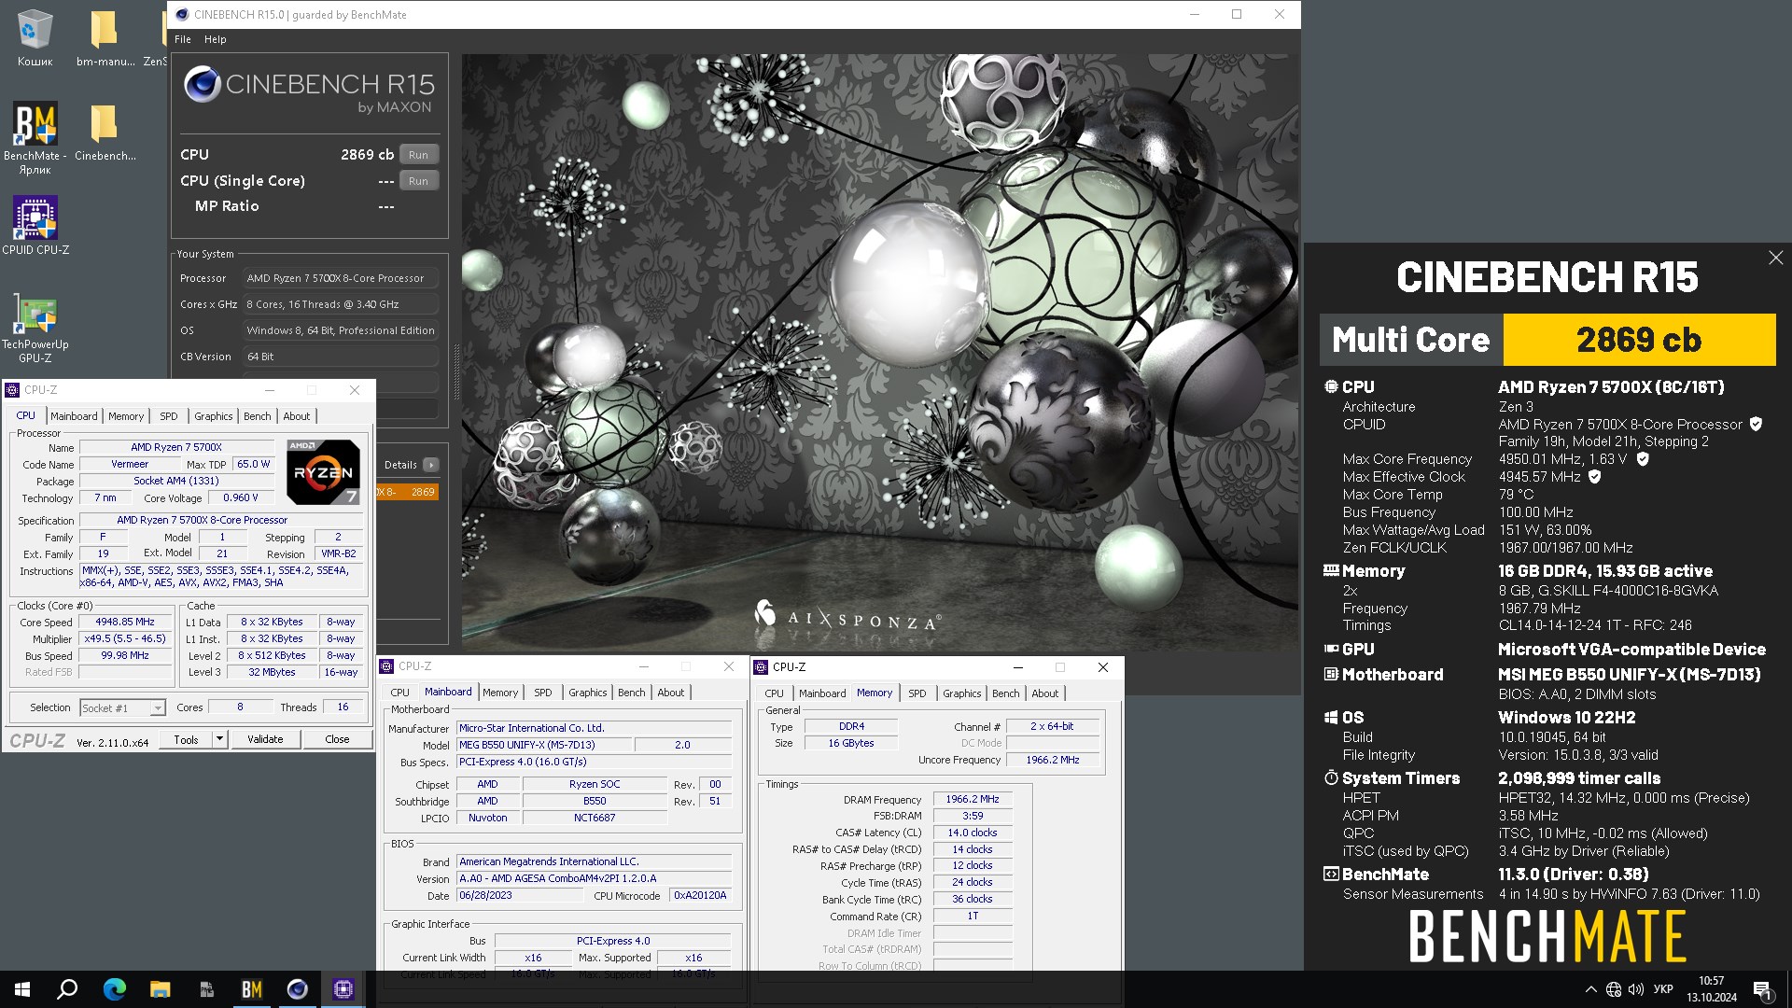This screenshot has height=1008, width=1792.
Task: Open the bm-manu... folder on desktop
Action: [105, 37]
